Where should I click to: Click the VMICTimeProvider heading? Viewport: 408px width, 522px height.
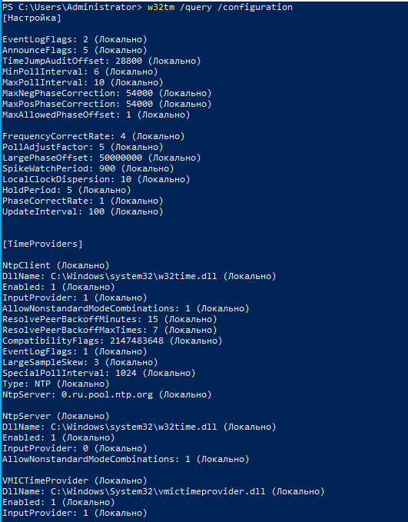pos(75,480)
